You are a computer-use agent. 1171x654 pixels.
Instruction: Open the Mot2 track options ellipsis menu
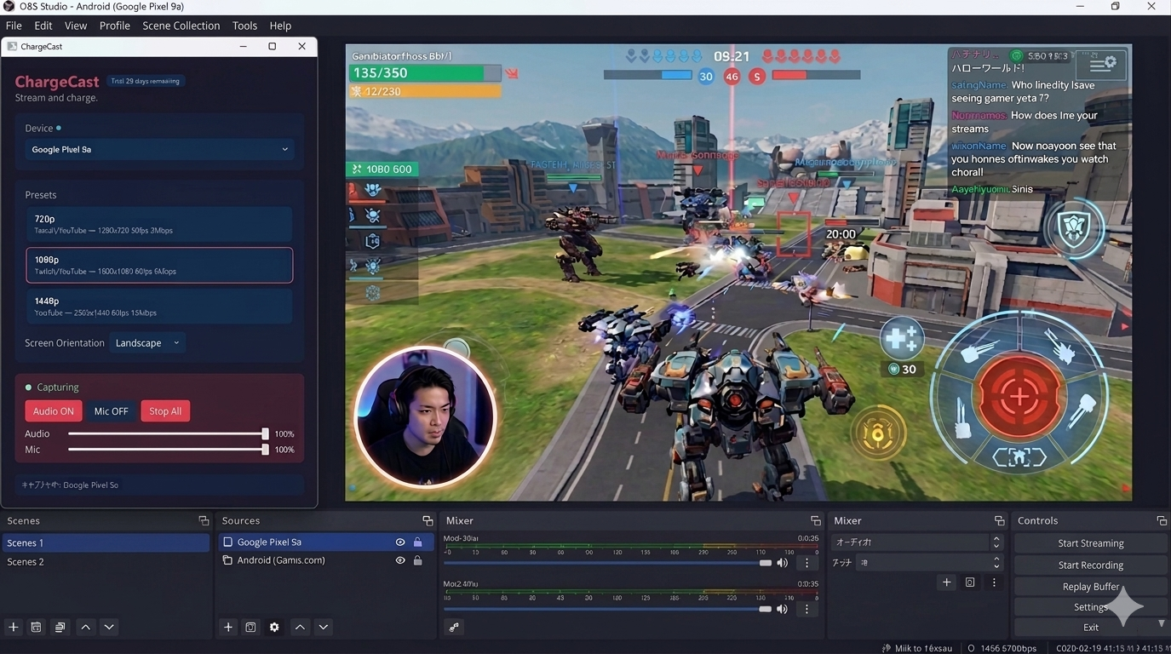tap(806, 608)
